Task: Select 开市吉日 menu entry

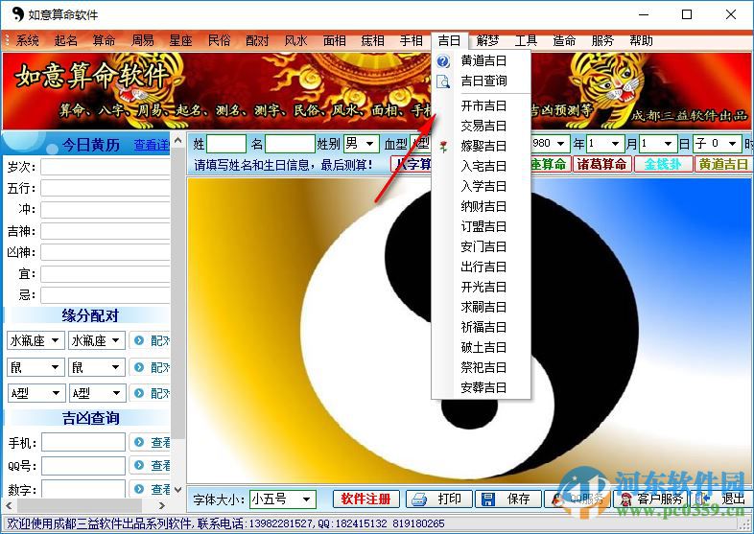Action: coord(482,105)
